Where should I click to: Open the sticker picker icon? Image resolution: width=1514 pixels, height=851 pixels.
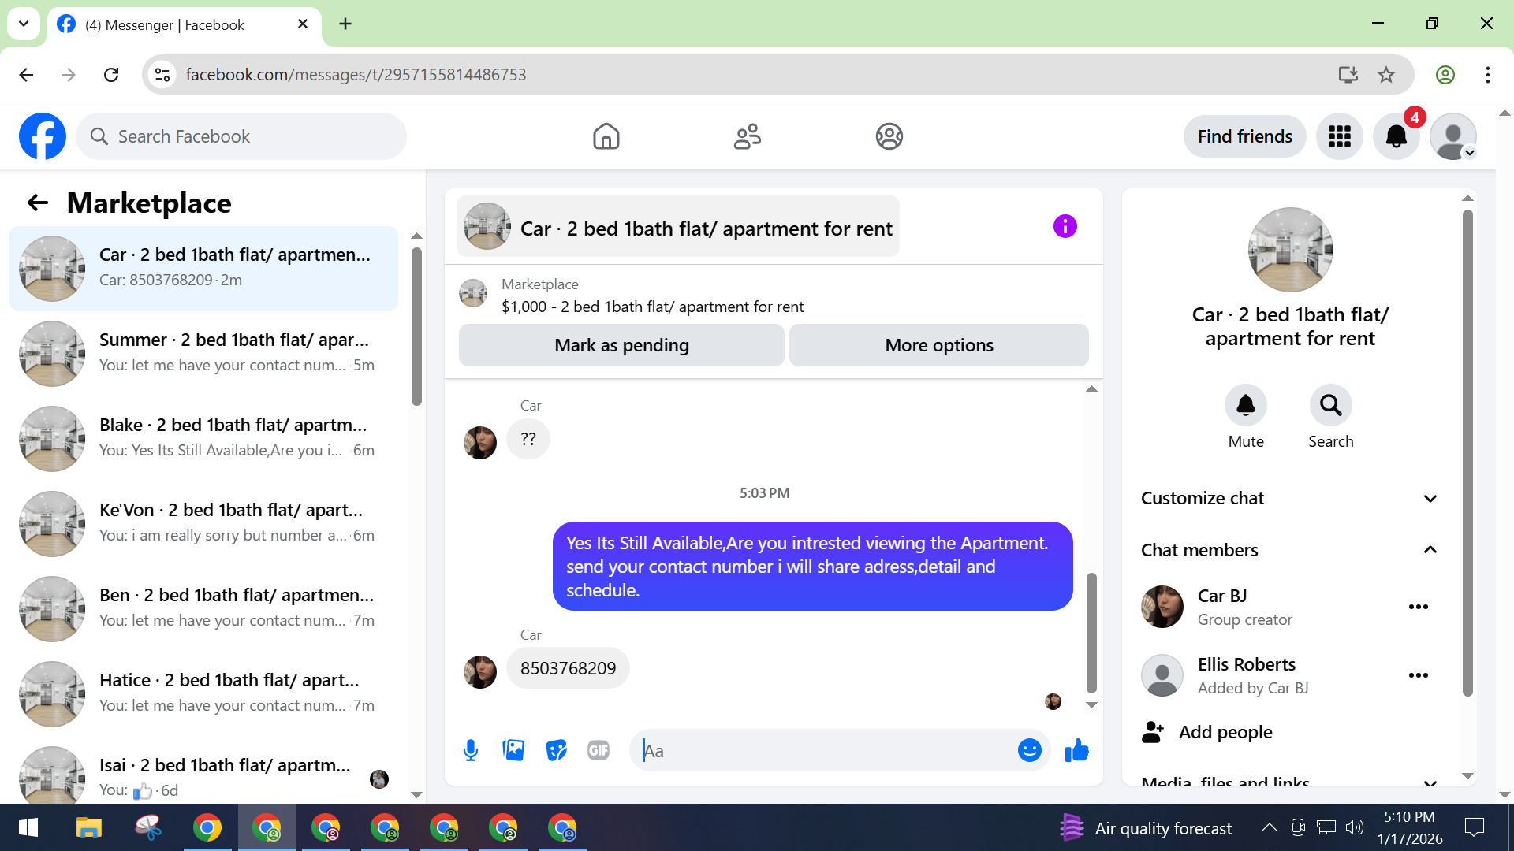(556, 750)
